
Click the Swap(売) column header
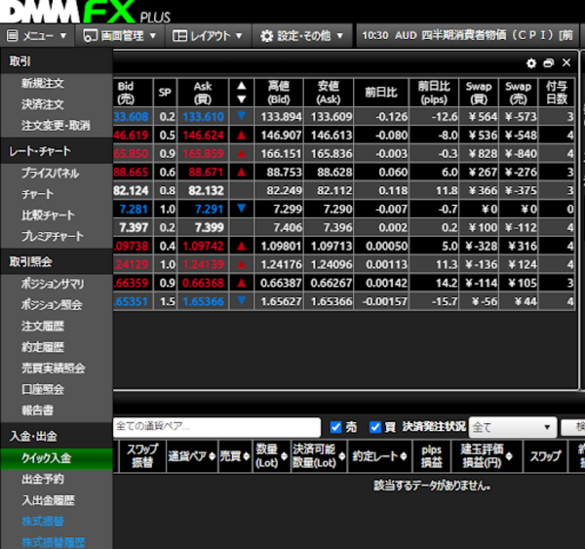(519, 93)
